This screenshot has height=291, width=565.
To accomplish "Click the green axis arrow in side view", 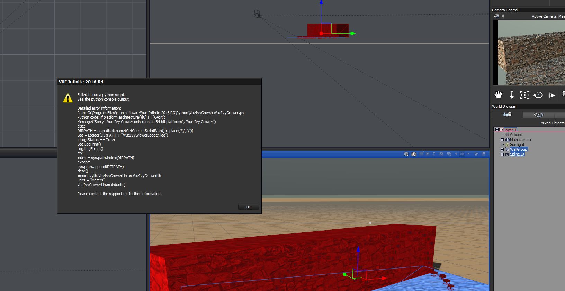I will [352, 34].
